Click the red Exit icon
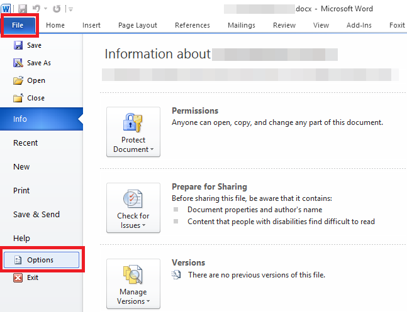407x312 pixels. pyautogui.click(x=18, y=277)
